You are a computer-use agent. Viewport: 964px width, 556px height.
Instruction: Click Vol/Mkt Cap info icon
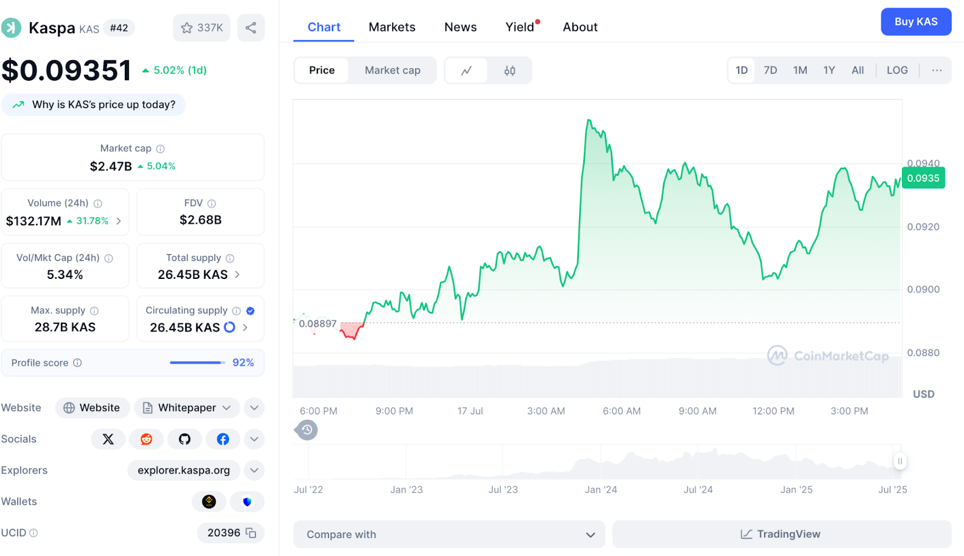108,258
